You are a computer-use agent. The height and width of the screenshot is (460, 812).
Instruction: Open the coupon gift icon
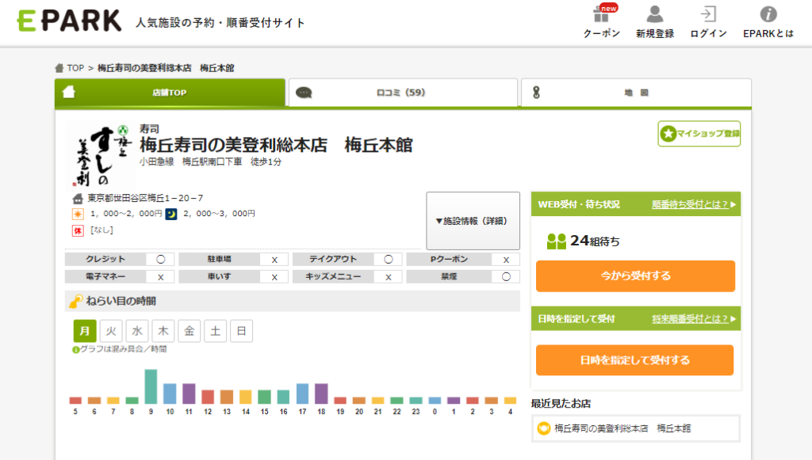pyautogui.click(x=602, y=14)
